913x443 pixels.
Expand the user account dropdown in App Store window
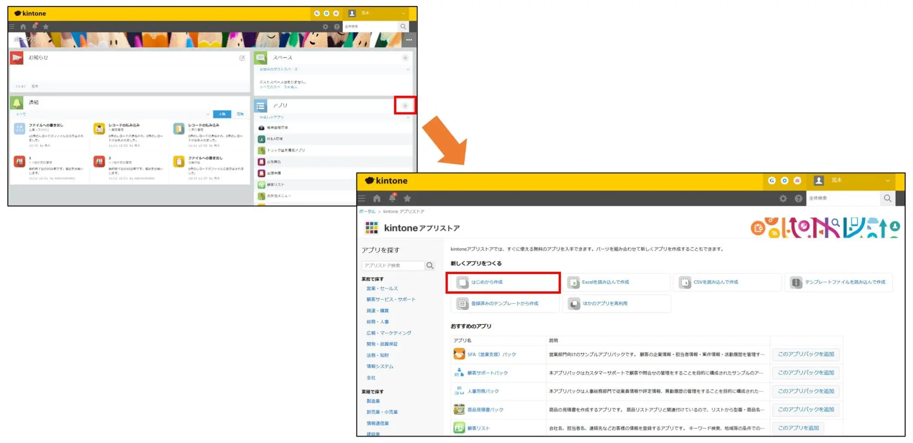(887, 180)
